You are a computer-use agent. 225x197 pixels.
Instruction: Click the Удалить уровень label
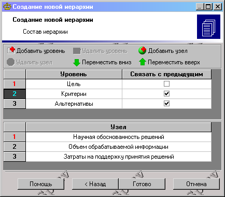pos(105,51)
